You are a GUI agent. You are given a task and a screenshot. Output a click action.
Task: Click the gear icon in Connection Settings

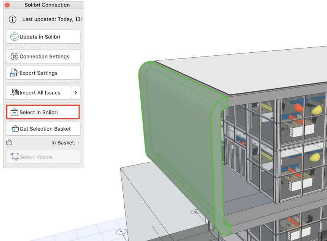(x=14, y=57)
